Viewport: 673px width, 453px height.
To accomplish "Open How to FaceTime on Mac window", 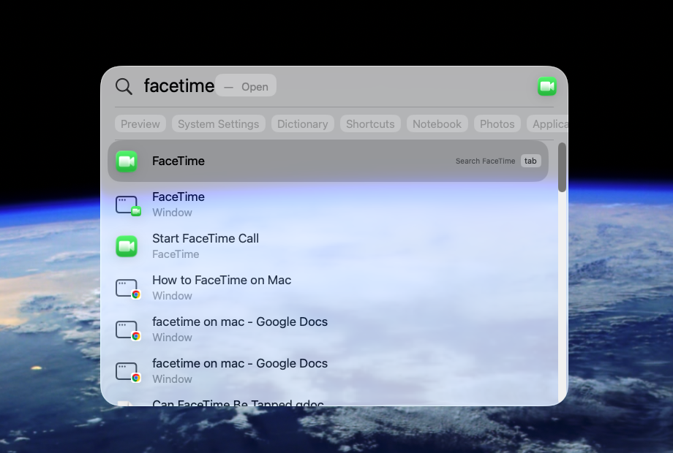I will (x=328, y=288).
